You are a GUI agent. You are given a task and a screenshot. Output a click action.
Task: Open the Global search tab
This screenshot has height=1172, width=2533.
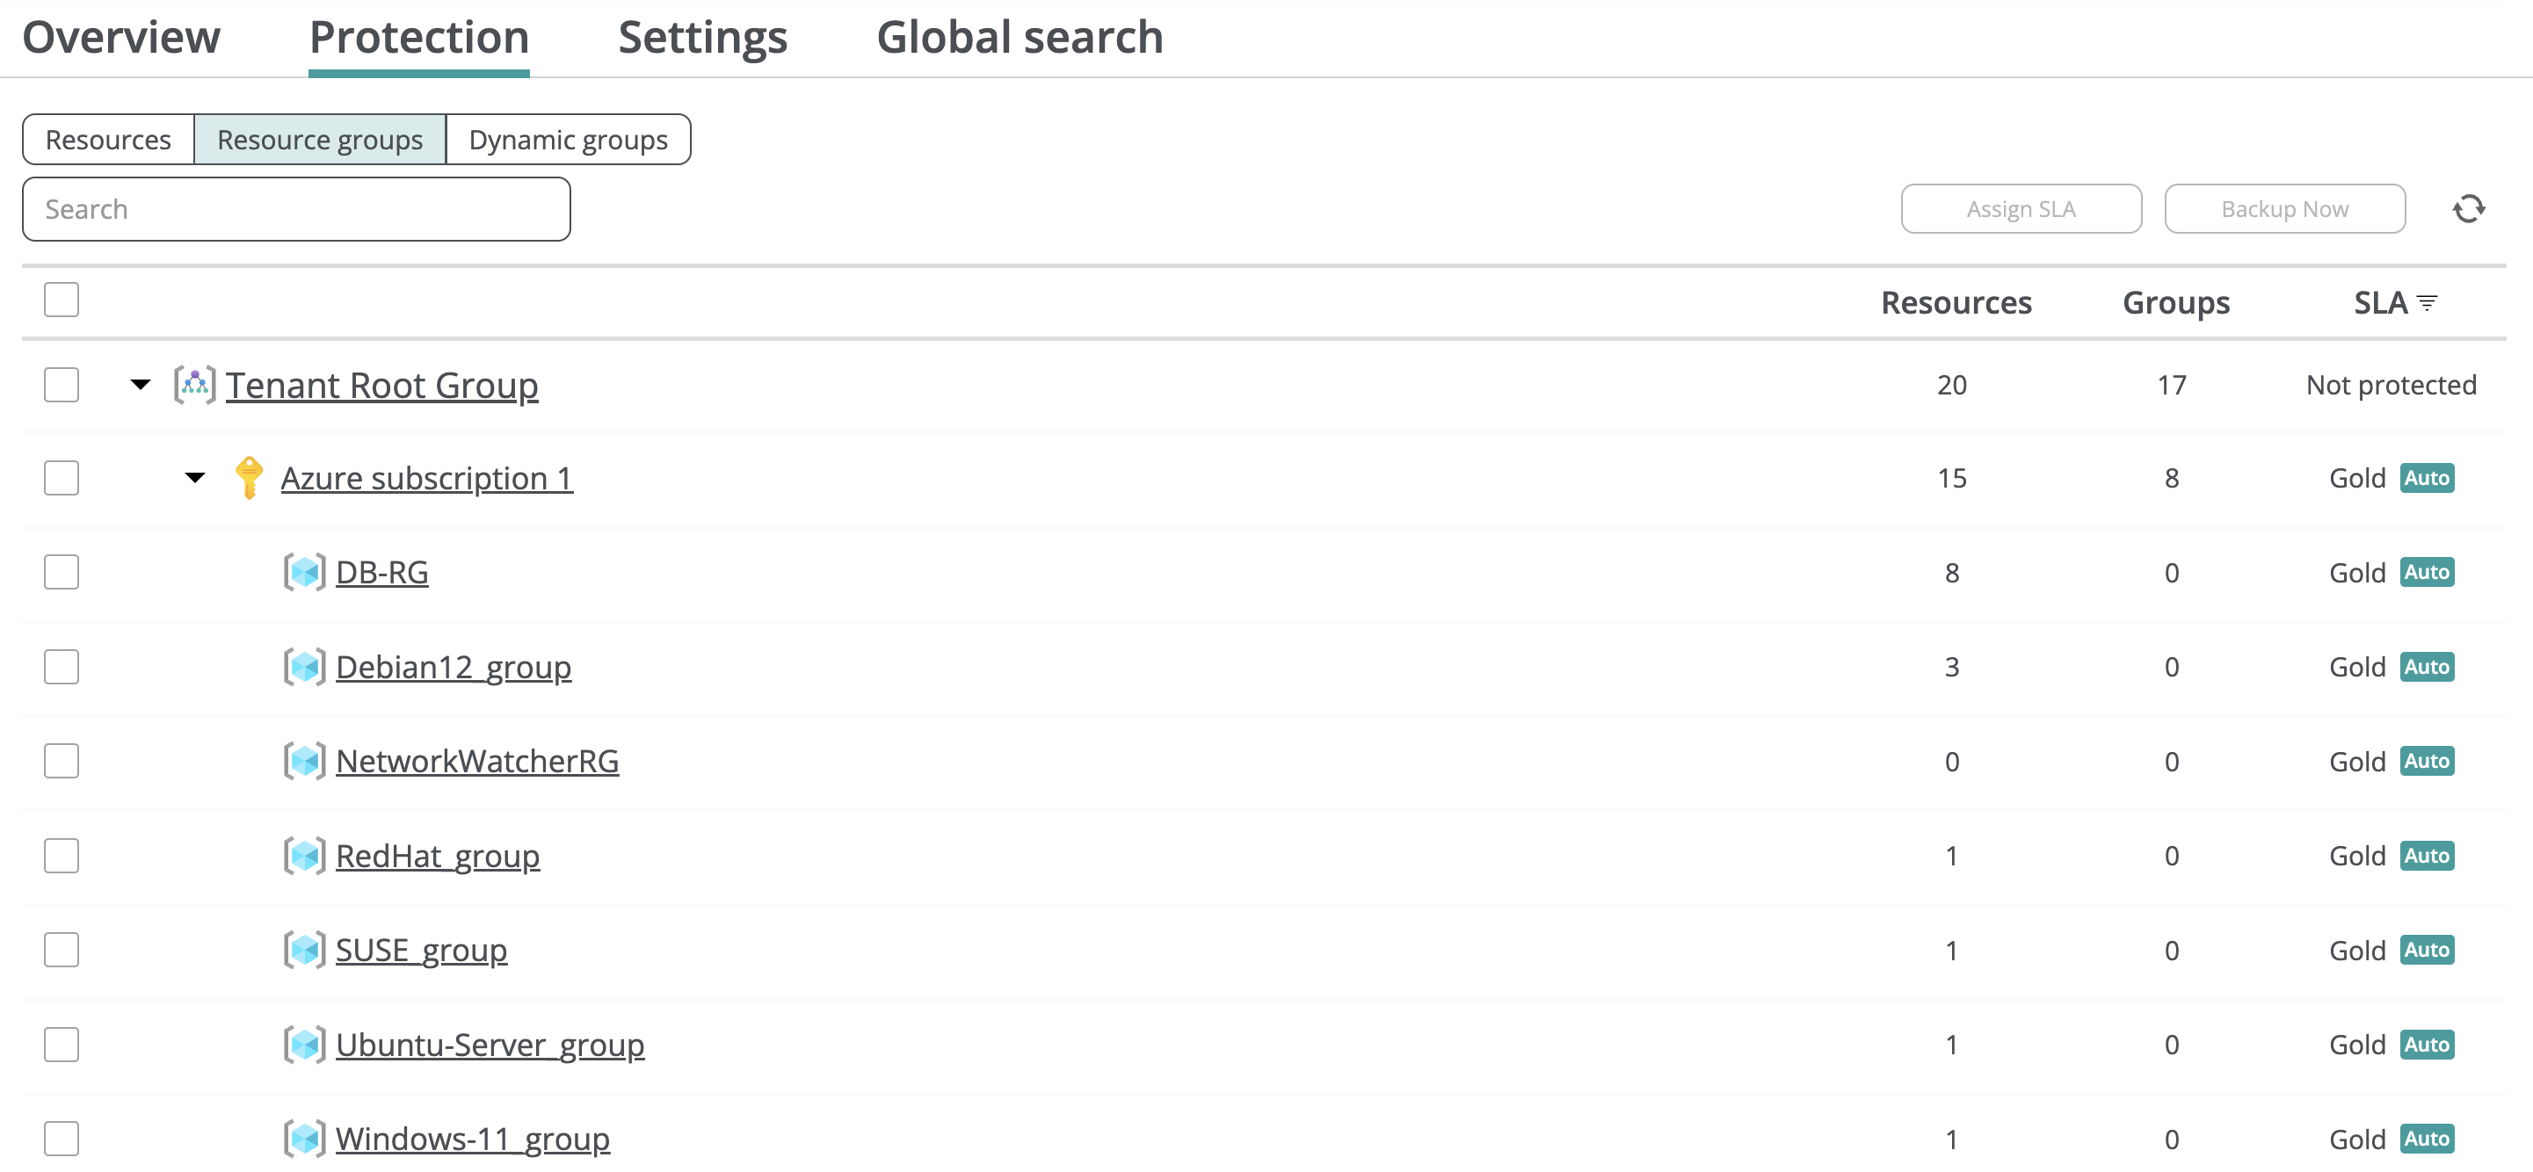1020,38
